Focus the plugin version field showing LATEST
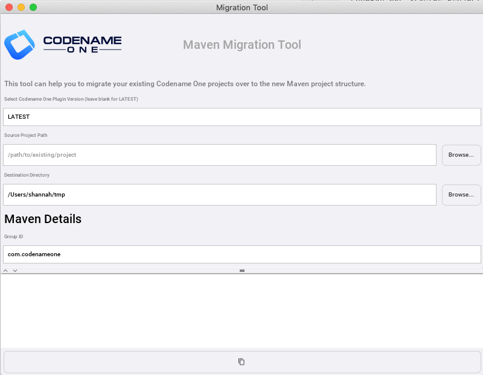 pos(241,117)
